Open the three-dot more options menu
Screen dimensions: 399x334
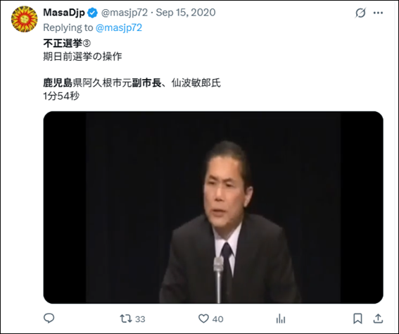pyautogui.click(x=378, y=13)
